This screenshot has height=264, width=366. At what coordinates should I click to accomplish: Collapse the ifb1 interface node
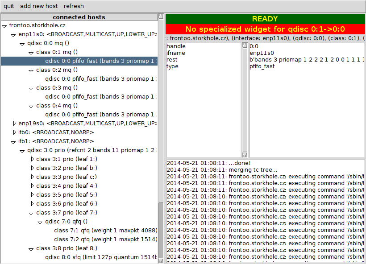[x=13, y=142]
